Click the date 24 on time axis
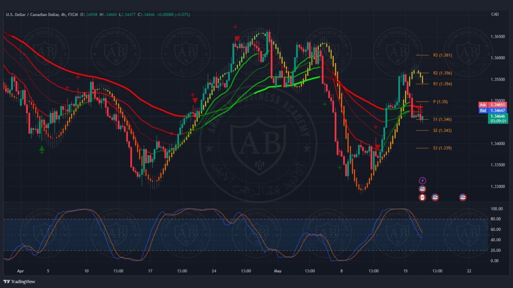513x288 pixels. coord(214,271)
